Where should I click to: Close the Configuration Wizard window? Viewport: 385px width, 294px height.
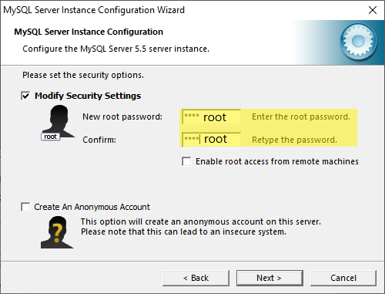[x=373, y=10]
